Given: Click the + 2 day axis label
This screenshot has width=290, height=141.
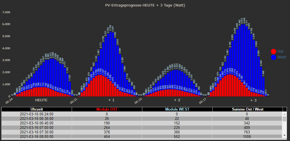Looking at the screenshot, I should pos(177,100).
